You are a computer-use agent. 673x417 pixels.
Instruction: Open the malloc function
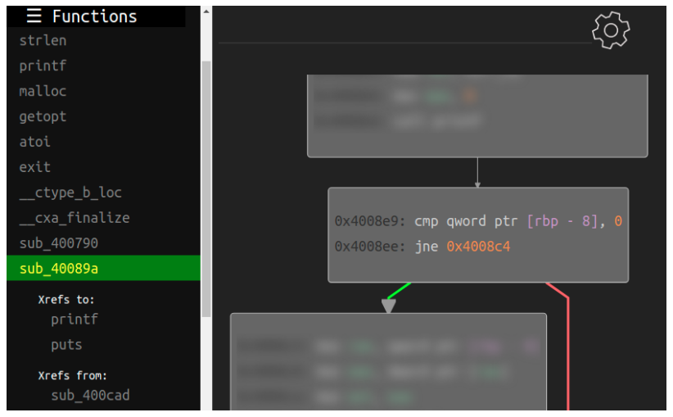tap(43, 91)
